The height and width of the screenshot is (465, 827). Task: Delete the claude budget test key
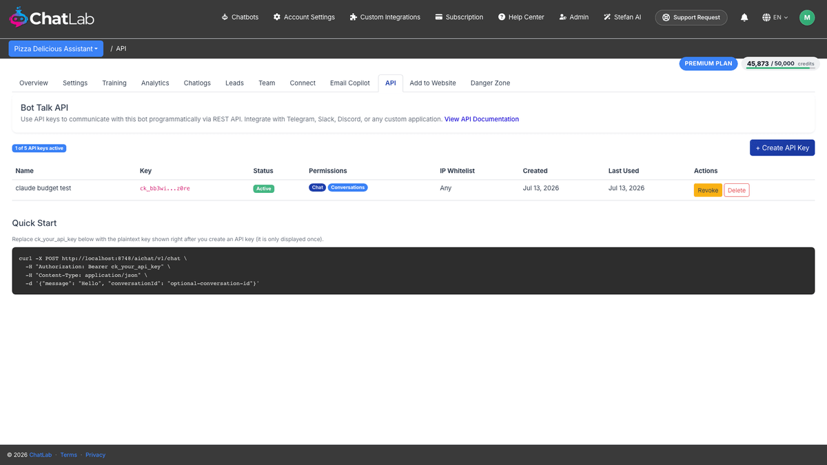(737, 190)
